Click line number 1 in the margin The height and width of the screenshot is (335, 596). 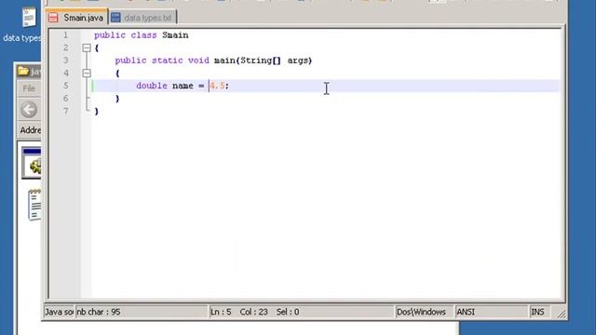65,35
